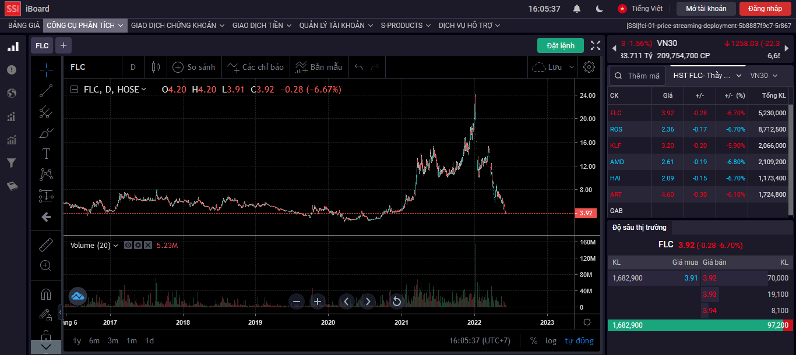Open BẢNG GIÁ menu
The height and width of the screenshot is (355, 796).
pos(24,26)
